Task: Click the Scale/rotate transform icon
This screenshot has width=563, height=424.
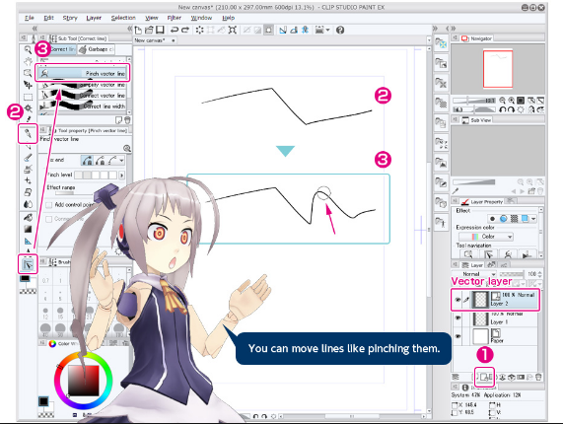Action: tap(233, 31)
